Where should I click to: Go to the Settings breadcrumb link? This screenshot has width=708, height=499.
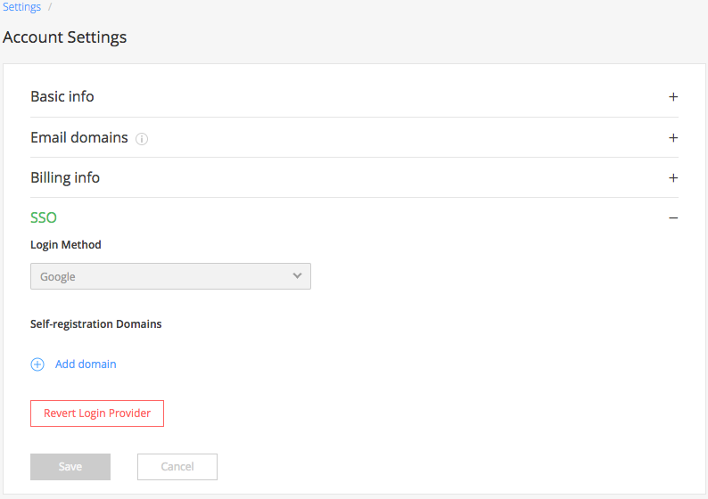21,7
